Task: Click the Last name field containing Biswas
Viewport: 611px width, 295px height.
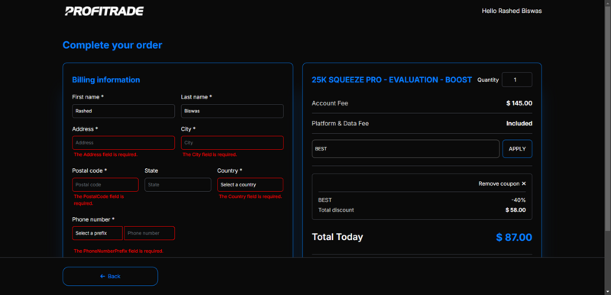Action: click(232, 111)
